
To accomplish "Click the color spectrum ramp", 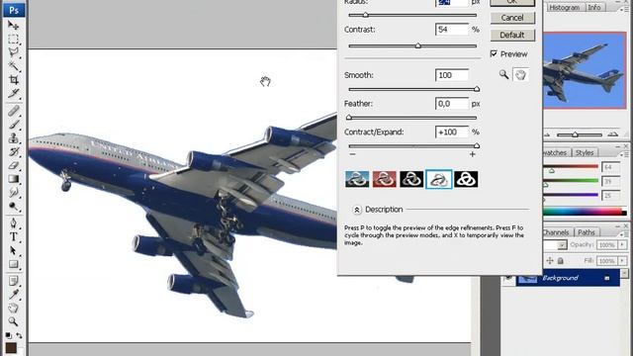I will click(x=584, y=212).
